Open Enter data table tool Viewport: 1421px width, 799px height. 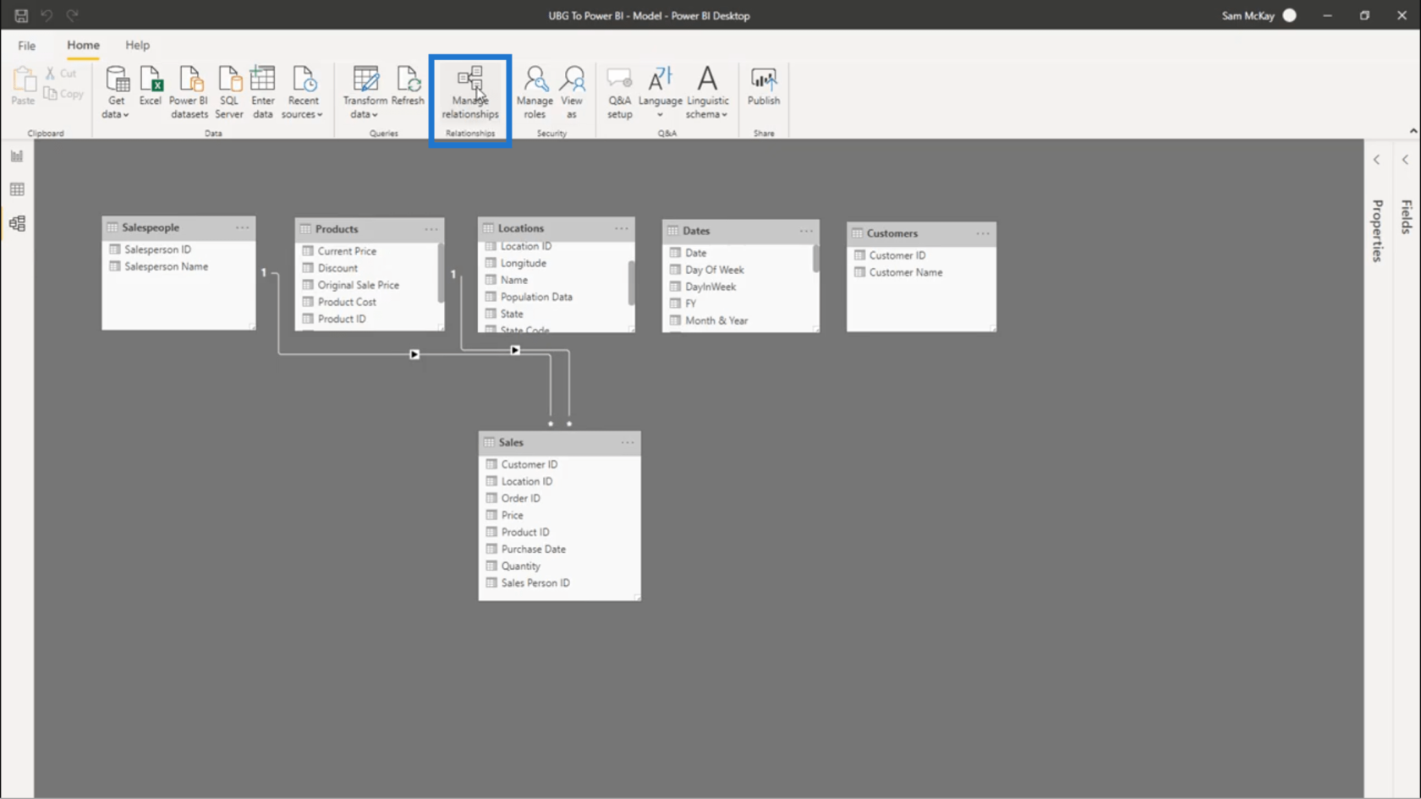[263, 92]
